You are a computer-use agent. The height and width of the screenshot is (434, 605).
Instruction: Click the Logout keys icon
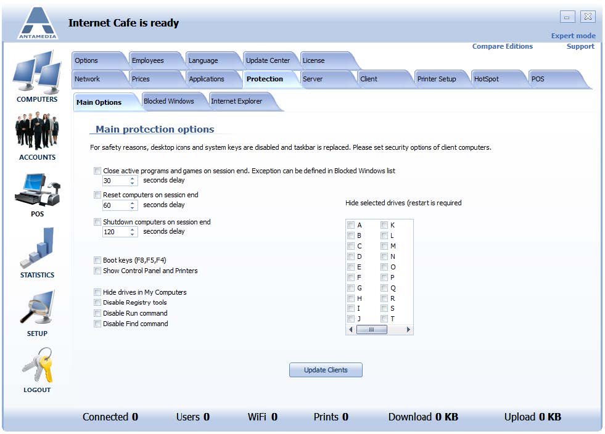(37, 364)
